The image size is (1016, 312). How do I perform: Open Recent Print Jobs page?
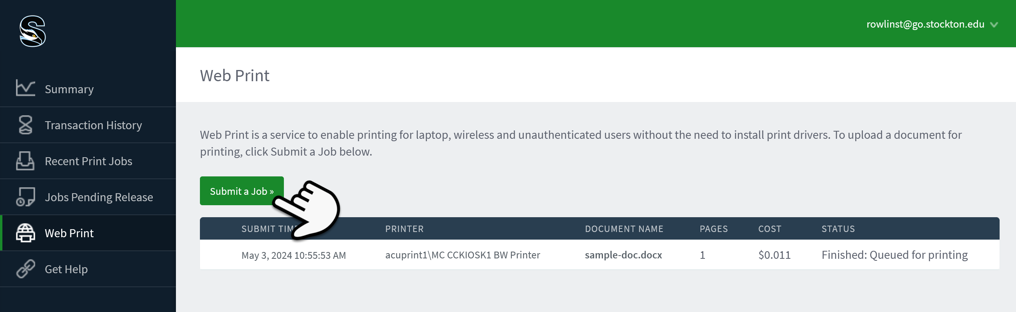tap(88, 161)
